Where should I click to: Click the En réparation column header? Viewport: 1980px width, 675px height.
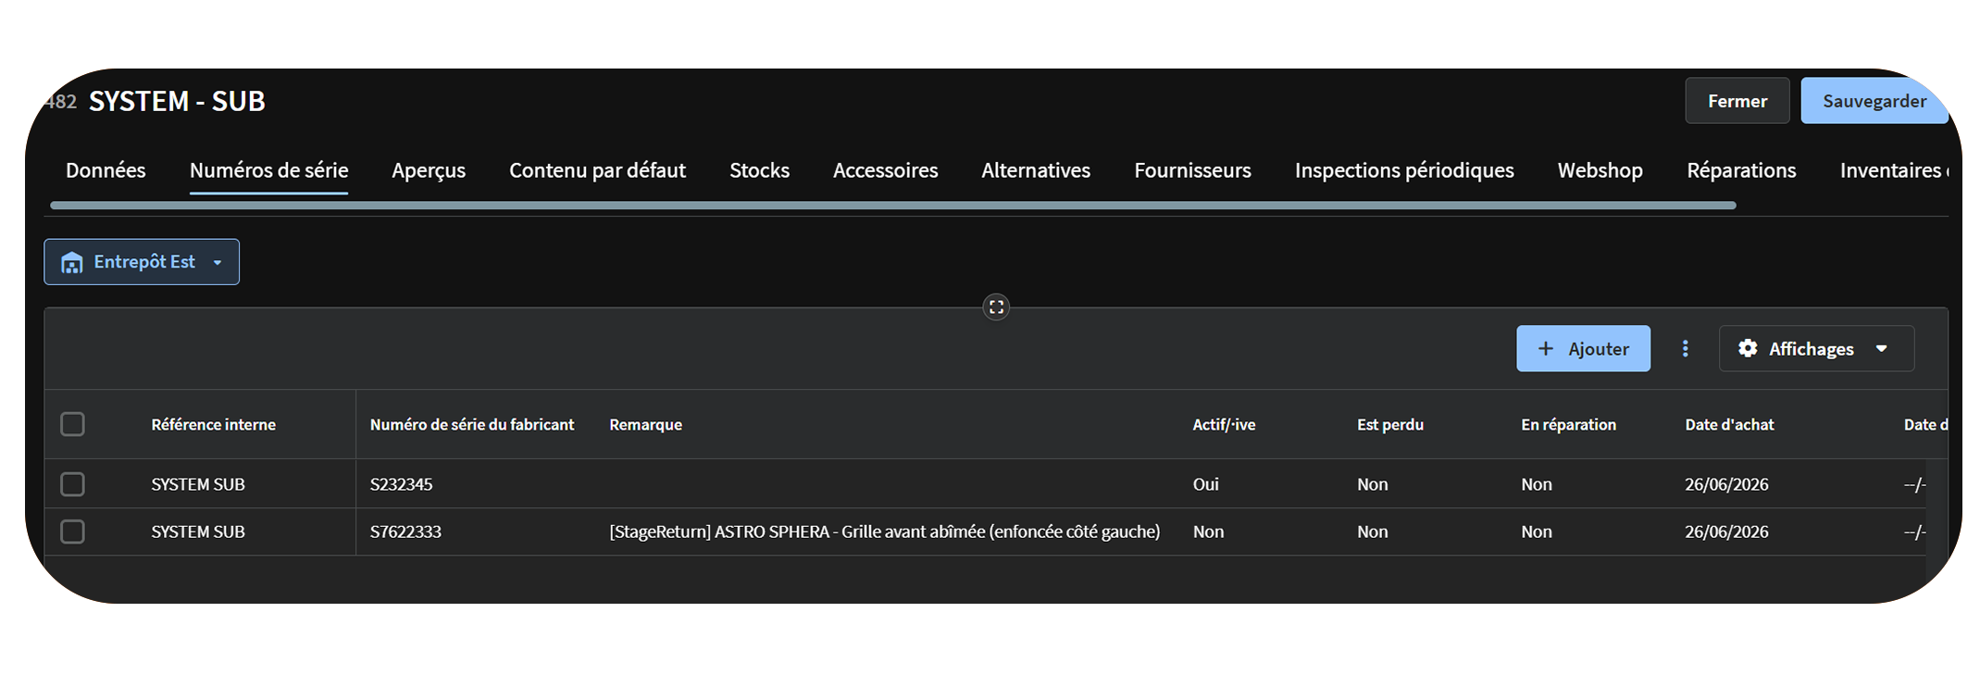[x=1568, y=424]
